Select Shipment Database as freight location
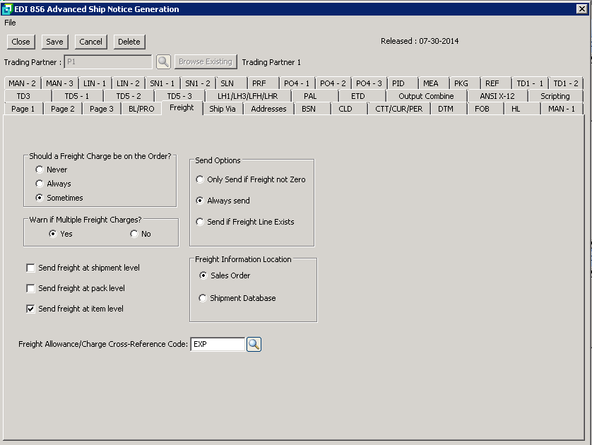The image size is (592, 445). [203, 298]
